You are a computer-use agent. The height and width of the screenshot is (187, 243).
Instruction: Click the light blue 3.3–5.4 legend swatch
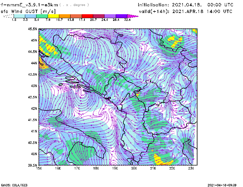(x=31, y=16)
